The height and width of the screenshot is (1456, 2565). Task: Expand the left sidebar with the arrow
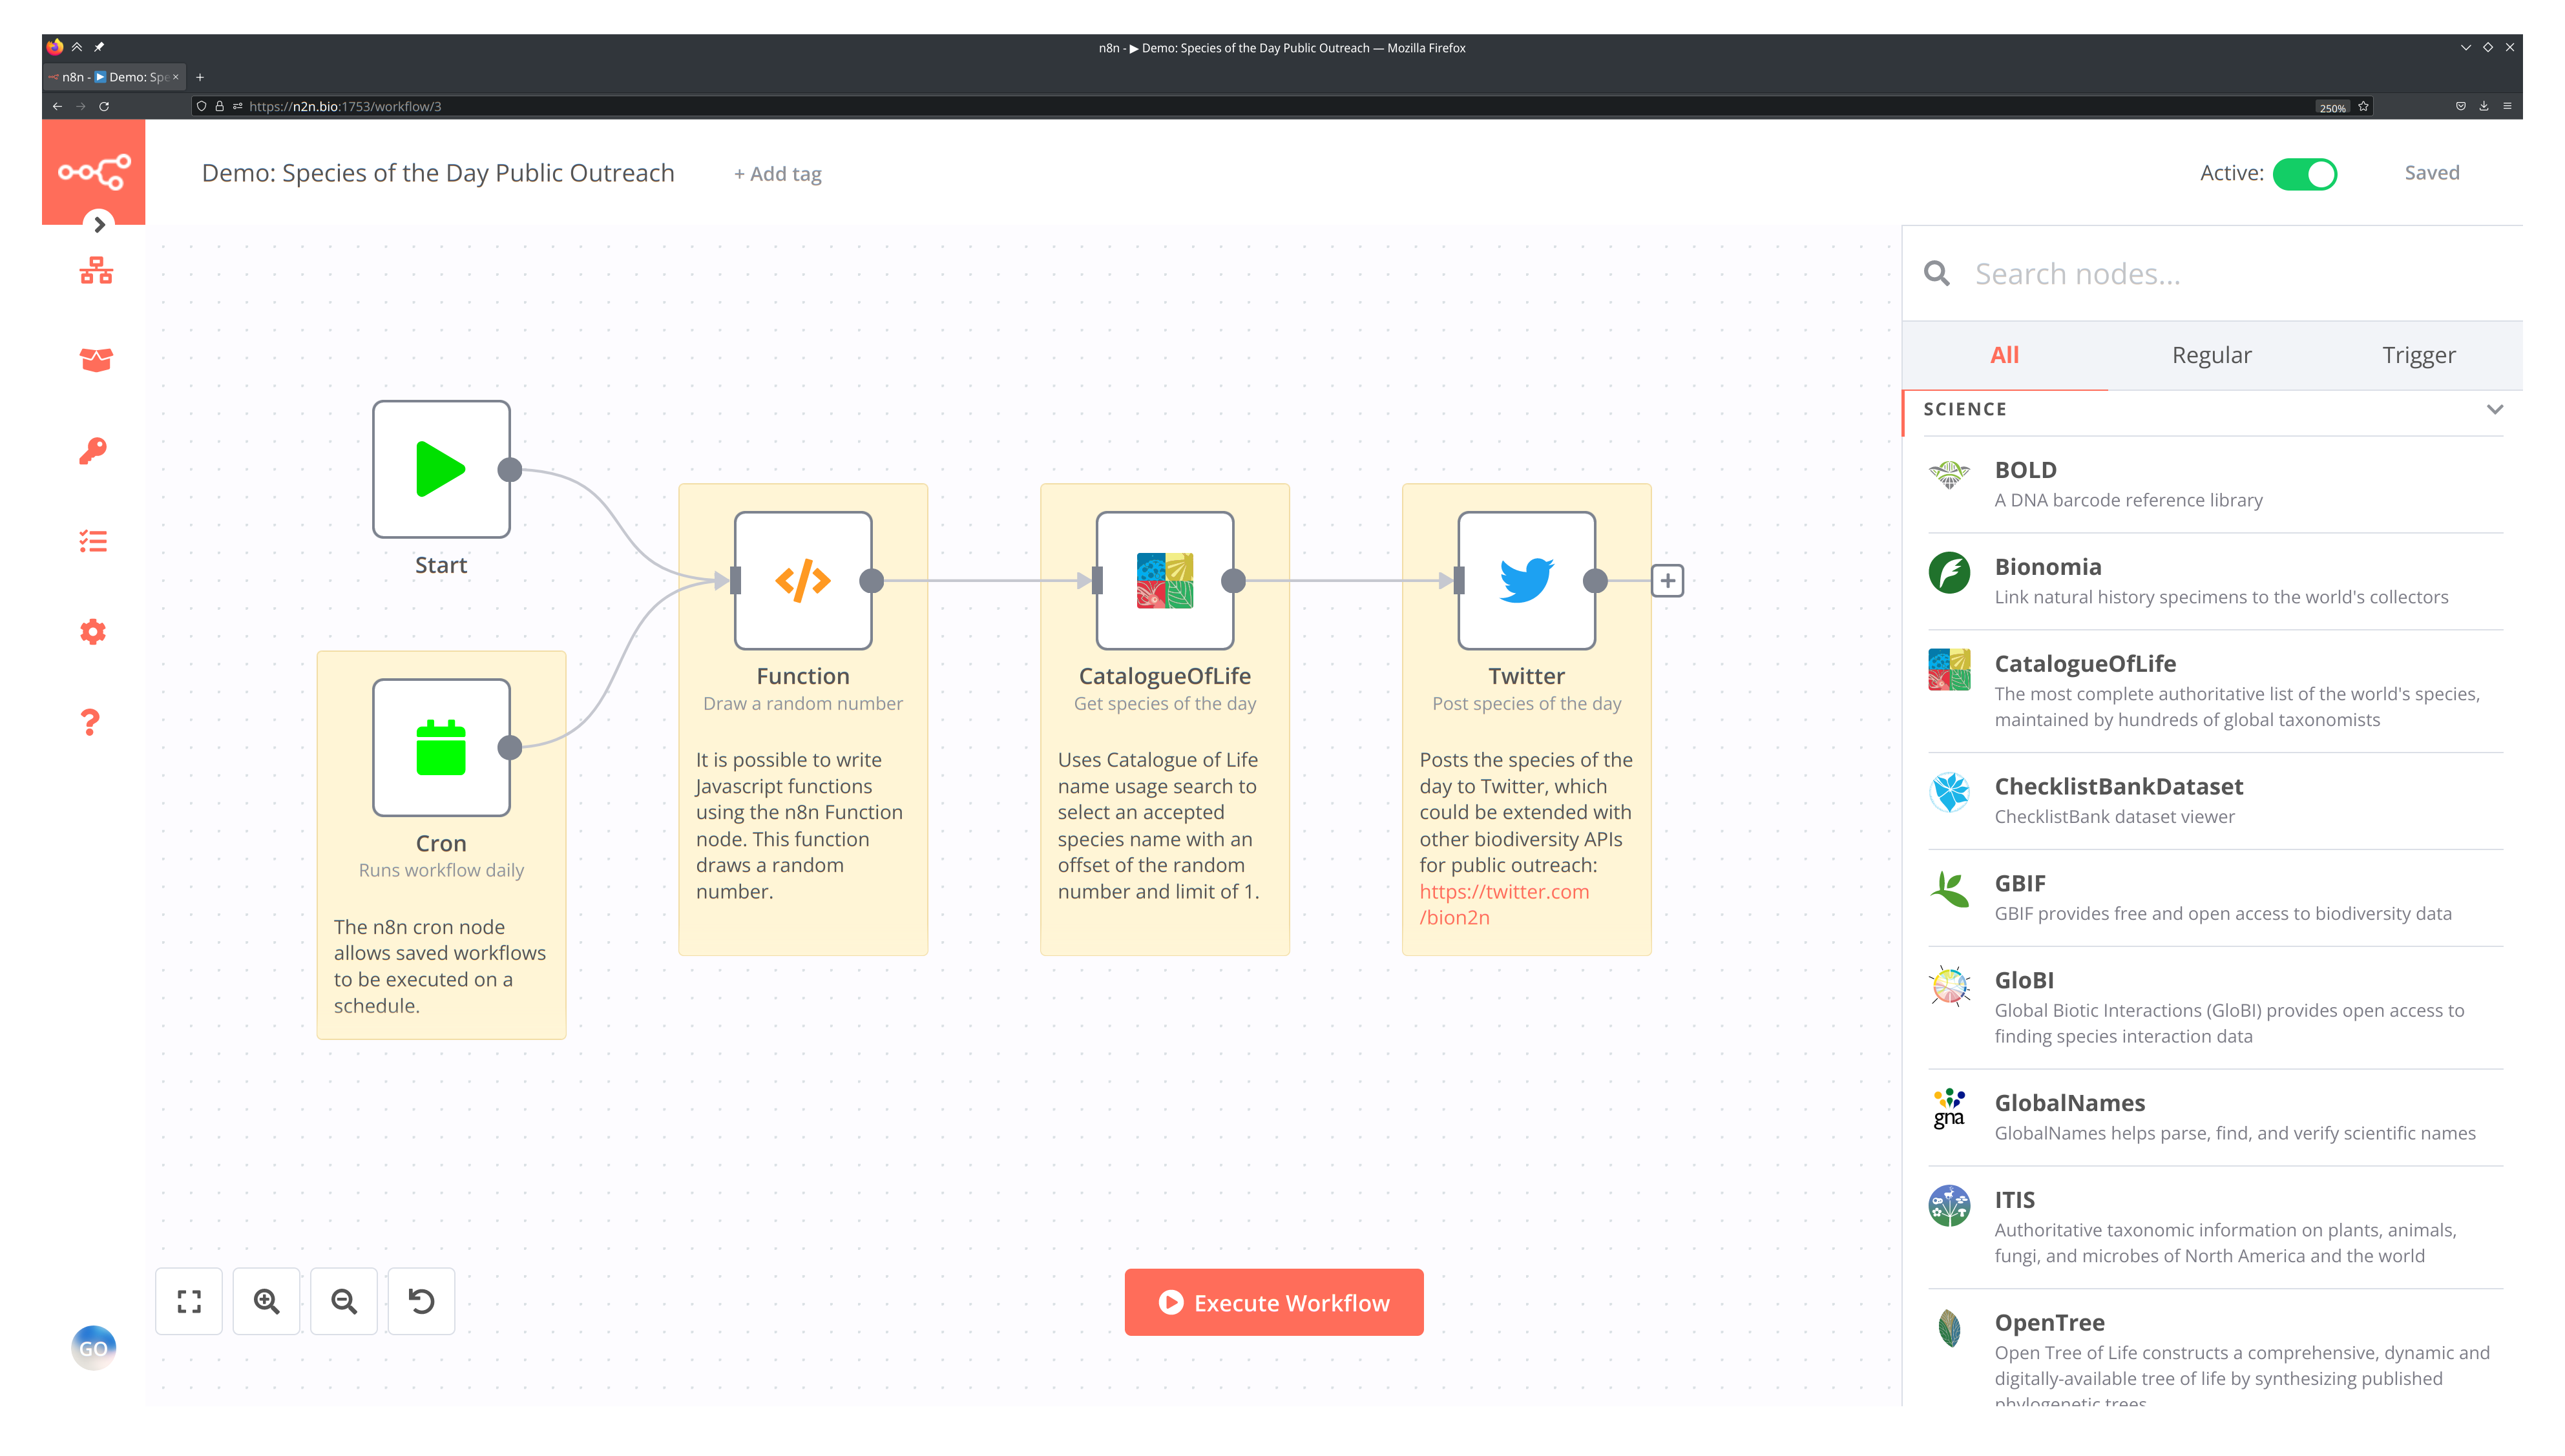(x=99, y=225)
